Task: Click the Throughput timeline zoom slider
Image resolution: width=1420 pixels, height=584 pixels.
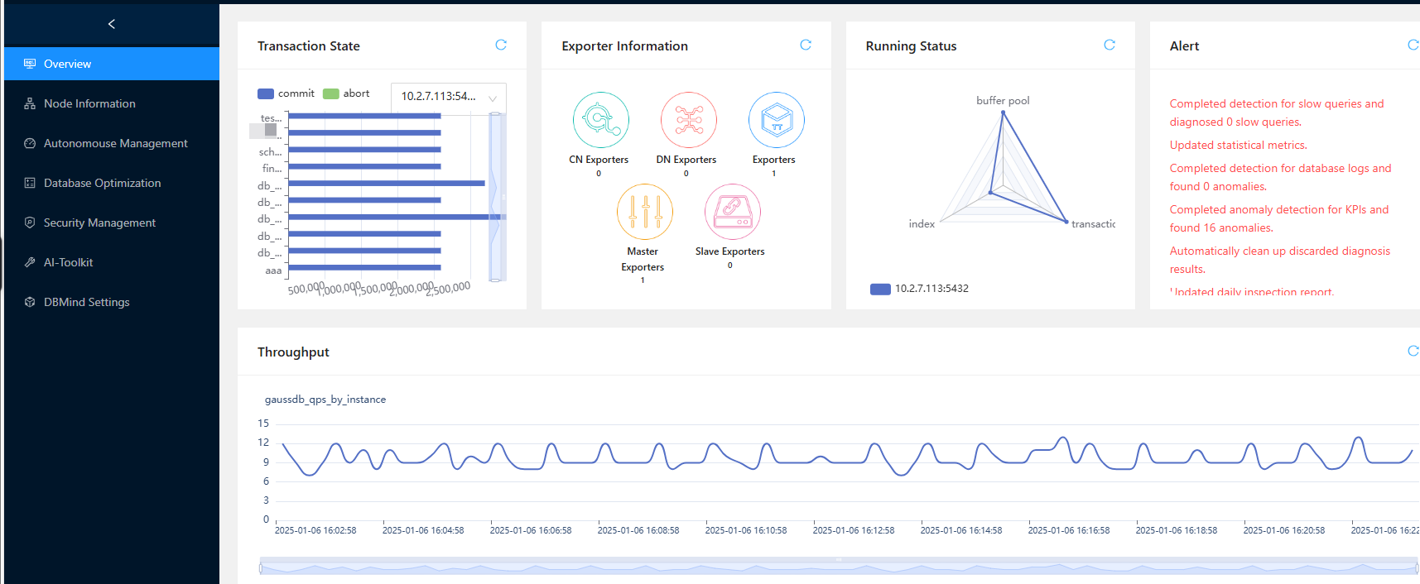Action: [x=838, y=567]
